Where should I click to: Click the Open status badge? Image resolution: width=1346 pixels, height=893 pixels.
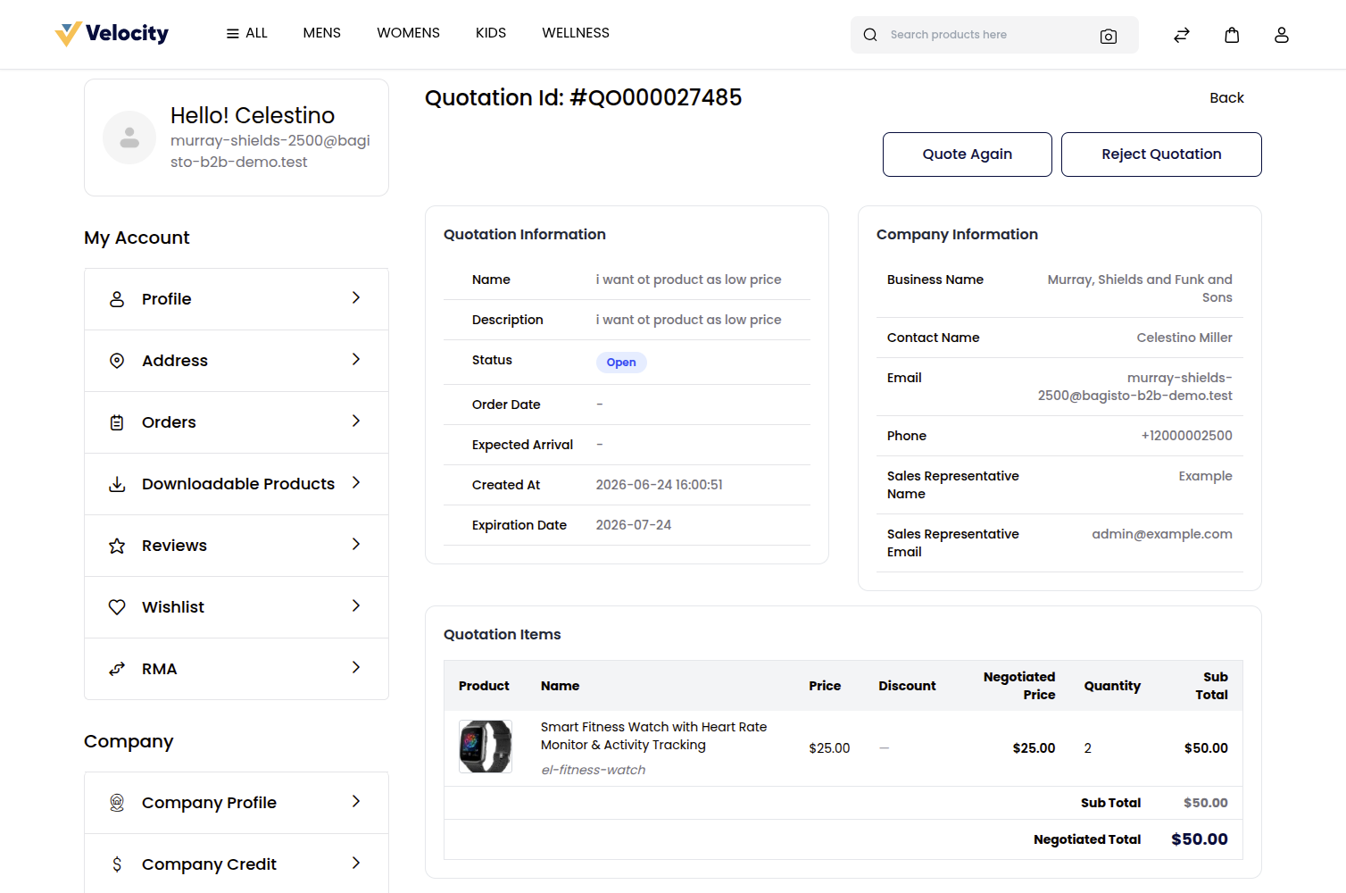621,363
